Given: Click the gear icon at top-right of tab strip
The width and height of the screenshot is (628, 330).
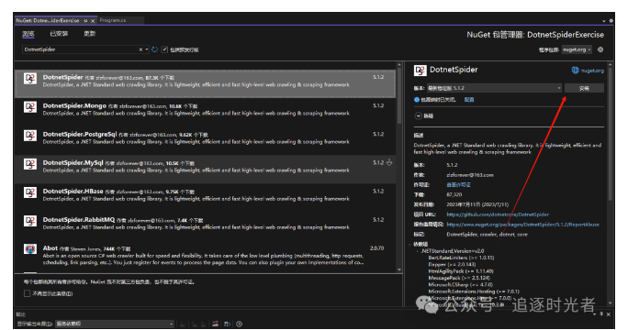Looking at the screenshot, I should (611, 20).
